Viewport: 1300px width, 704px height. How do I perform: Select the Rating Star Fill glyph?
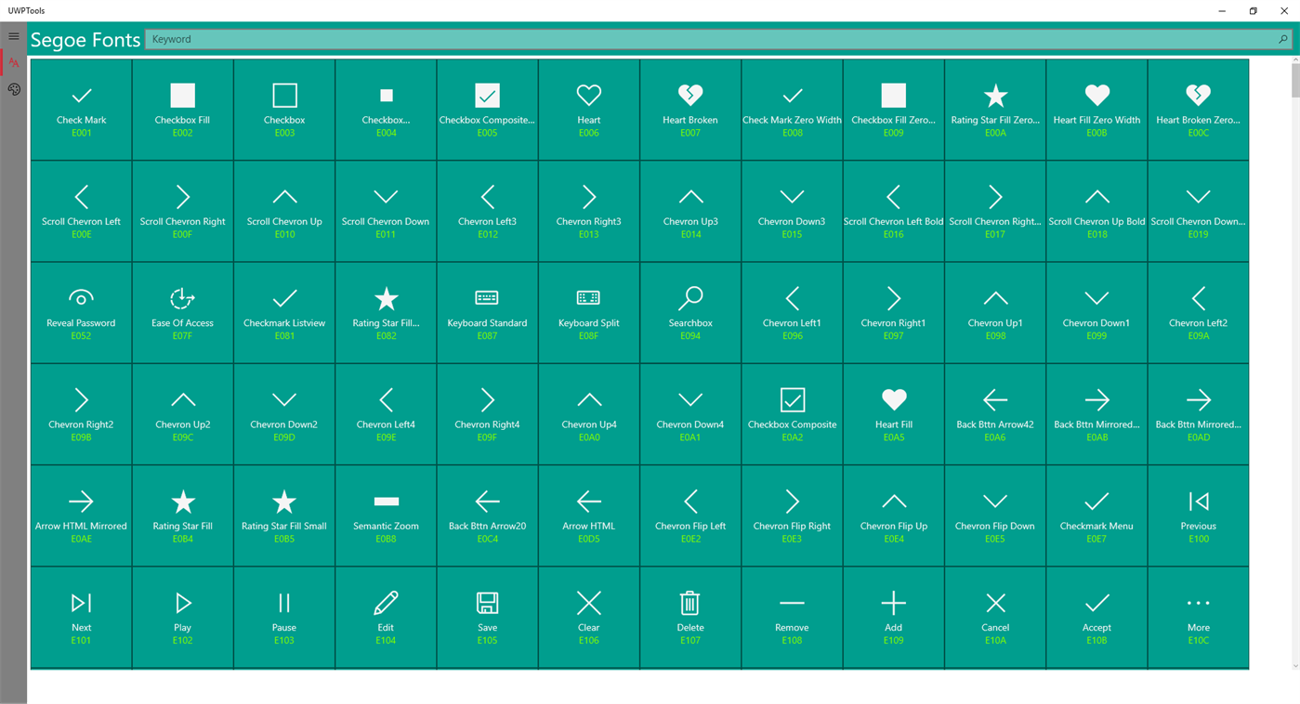tap(182, 514)
